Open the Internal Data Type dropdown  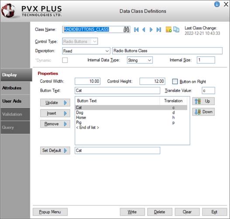[140, 60]
